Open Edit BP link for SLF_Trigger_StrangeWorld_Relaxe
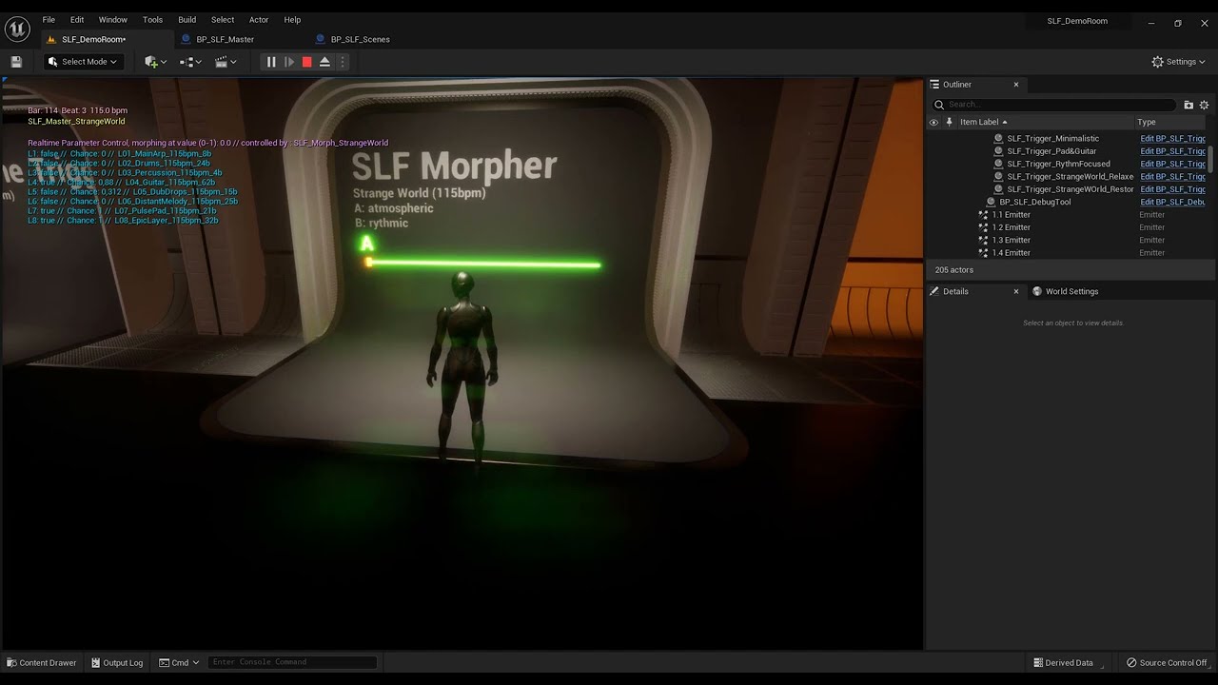The width and height of the screenshot is (1218, 685). click(x=1172, y=177)
